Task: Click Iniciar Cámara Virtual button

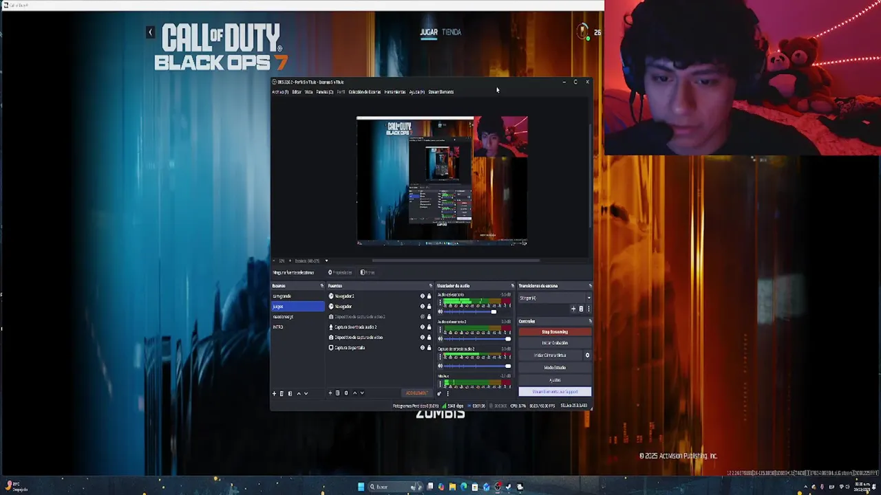Action: [x=551, y=355]
